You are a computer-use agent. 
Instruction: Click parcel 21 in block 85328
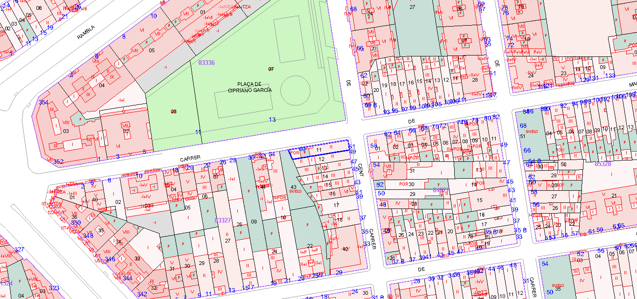tap(614, 195)
